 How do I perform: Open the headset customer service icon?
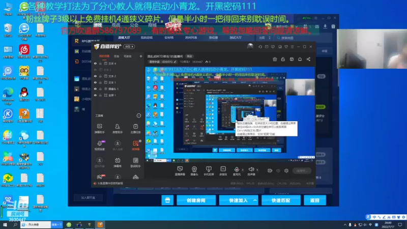tap(260, 47)
